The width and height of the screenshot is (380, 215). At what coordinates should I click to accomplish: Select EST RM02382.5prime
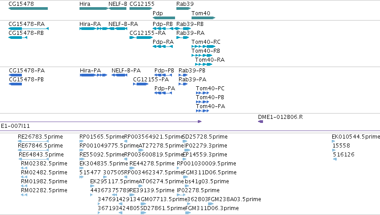(24, 168)
